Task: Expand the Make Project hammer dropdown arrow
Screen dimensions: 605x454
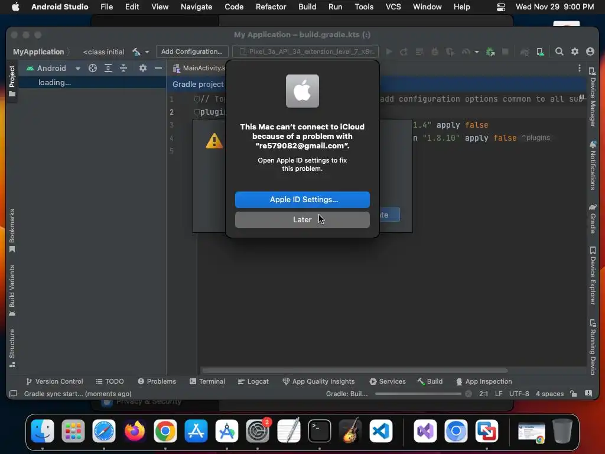Action: (147, 52)
